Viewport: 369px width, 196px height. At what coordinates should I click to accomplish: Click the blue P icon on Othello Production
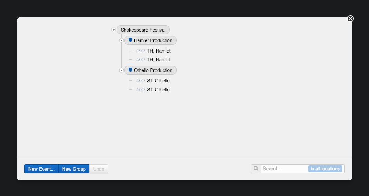131,70
